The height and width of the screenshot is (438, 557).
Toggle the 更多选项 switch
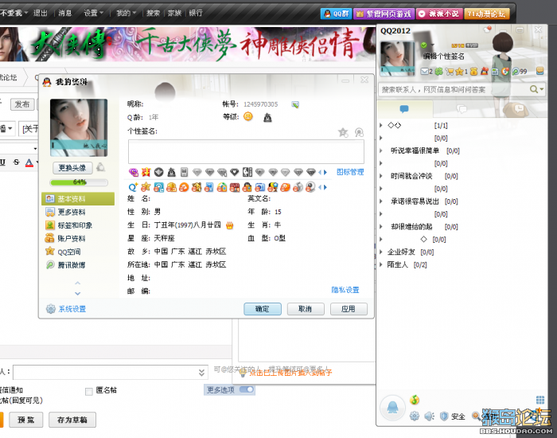coord(247,389)
